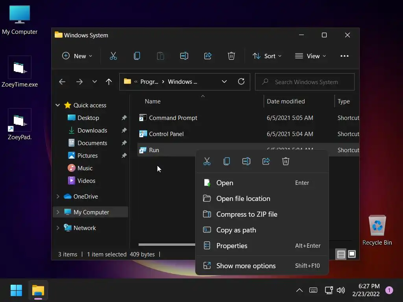Choose Properties from the context menu

(x=262, y=246)
